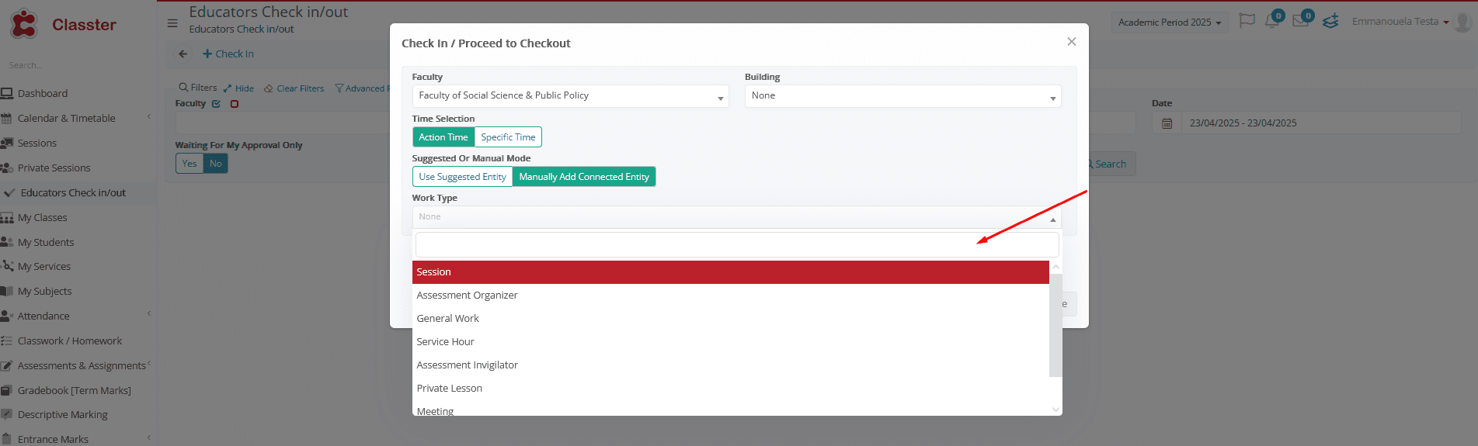Select Assessment Invigilator option
The image size is (1478, 446).
click(731, 365)
